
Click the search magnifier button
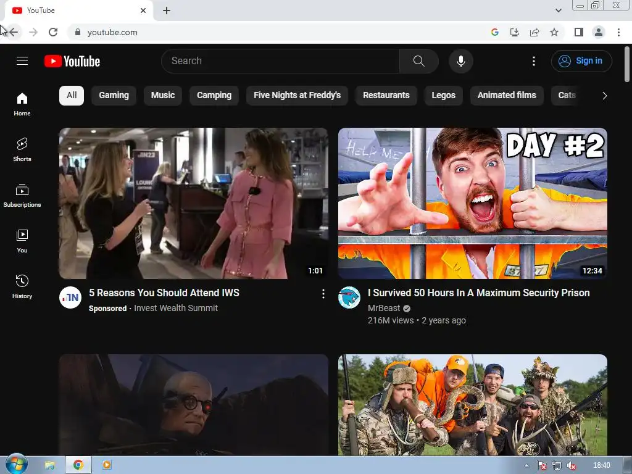tap(419, 61)
